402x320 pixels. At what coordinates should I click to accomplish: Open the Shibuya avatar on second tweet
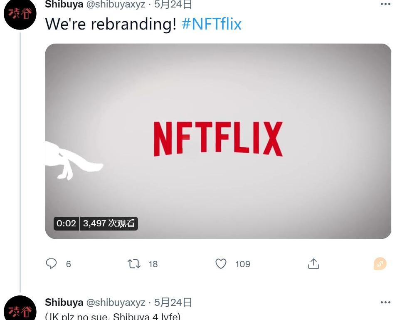point(20,309)
